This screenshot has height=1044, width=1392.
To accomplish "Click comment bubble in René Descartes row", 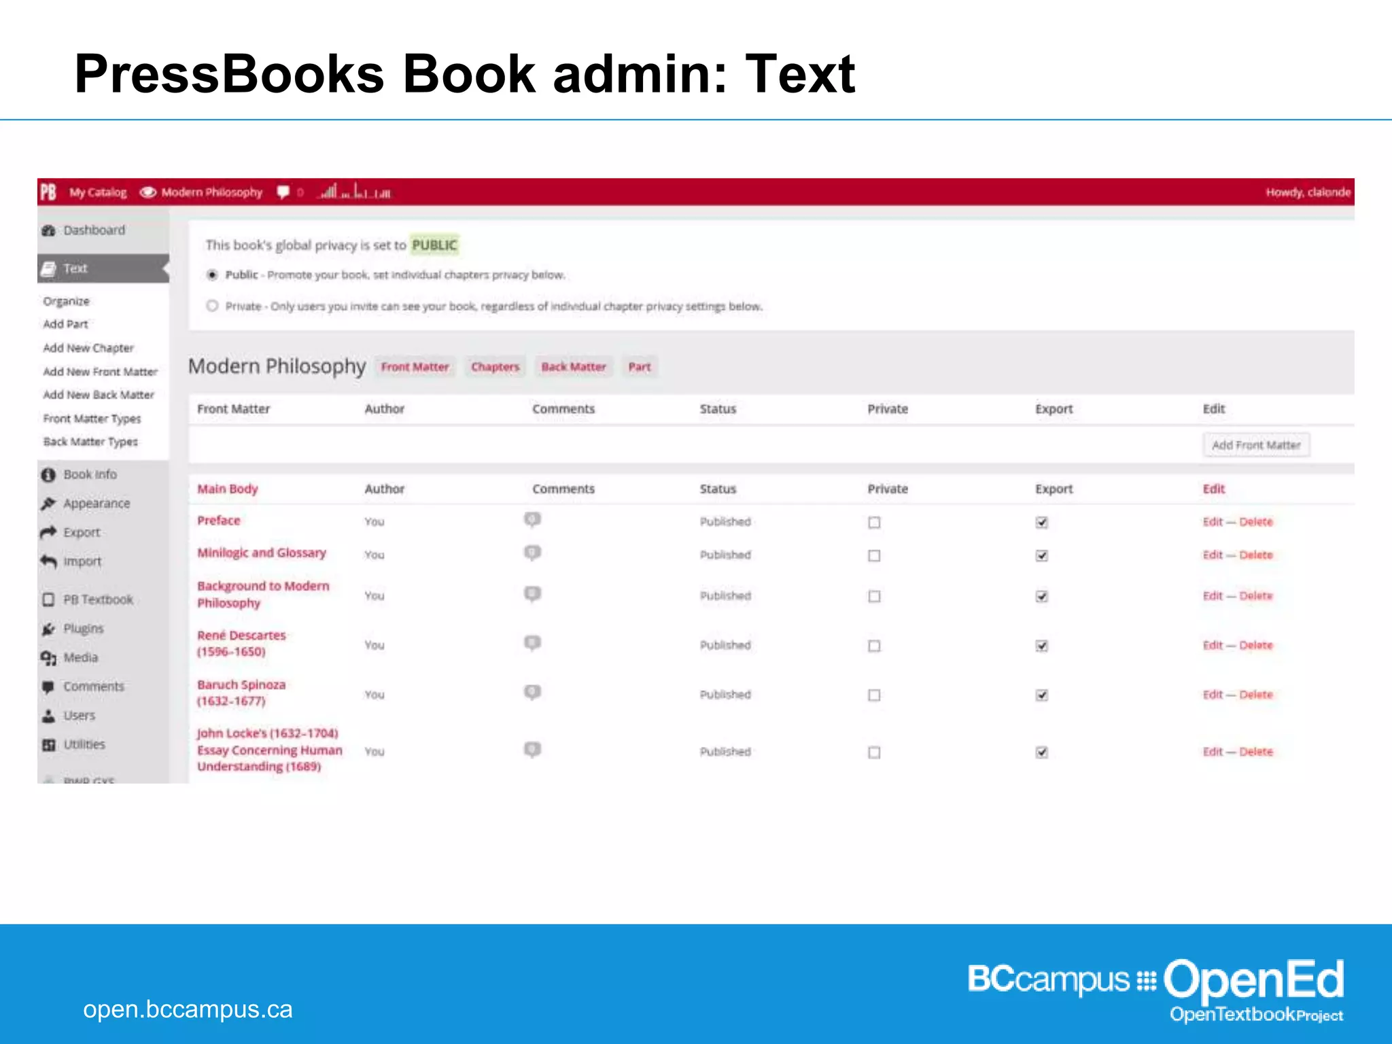I will click(532, 643).
